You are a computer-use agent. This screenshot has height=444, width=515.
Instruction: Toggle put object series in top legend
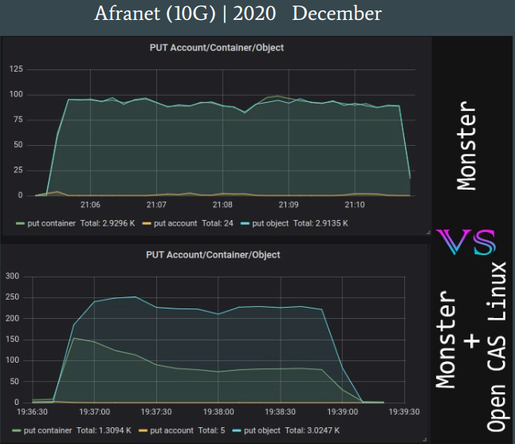point(270,224)
